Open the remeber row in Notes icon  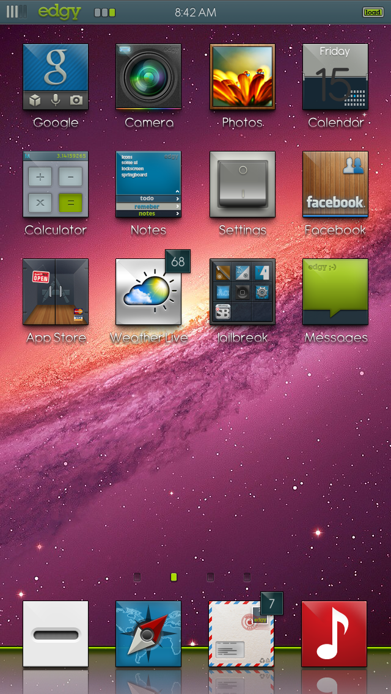148,206
